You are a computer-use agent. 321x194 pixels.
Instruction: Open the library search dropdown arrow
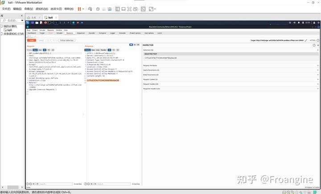[x=22, y=21]
